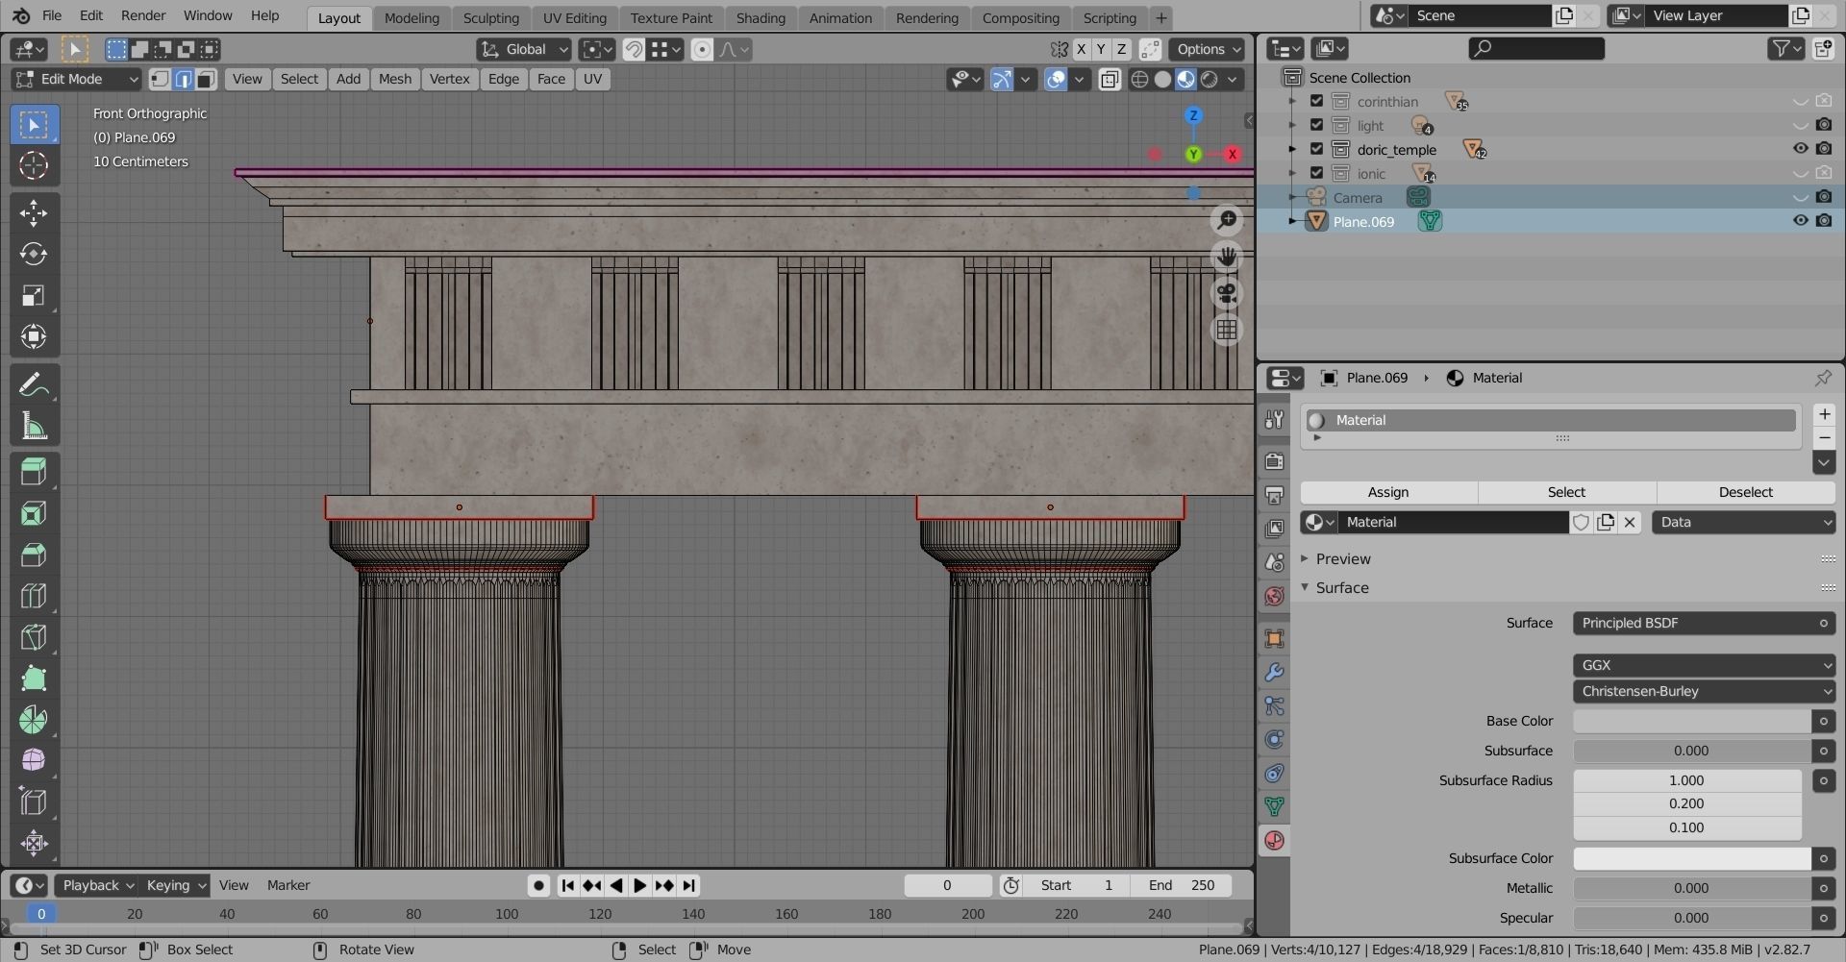Select the Shrink/Fatten tool
This screenshot has height=962, width=1846.
point(34,844)
